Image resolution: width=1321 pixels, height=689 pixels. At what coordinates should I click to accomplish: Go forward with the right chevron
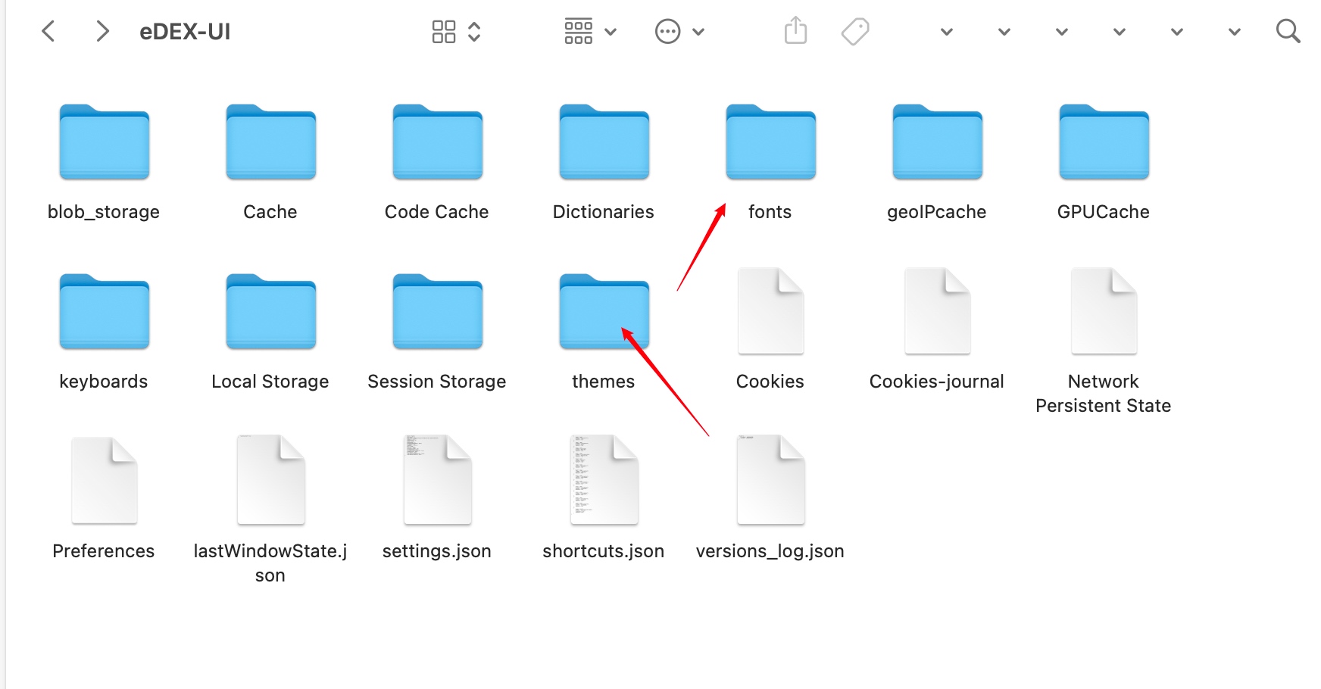(x=102, y=31)
